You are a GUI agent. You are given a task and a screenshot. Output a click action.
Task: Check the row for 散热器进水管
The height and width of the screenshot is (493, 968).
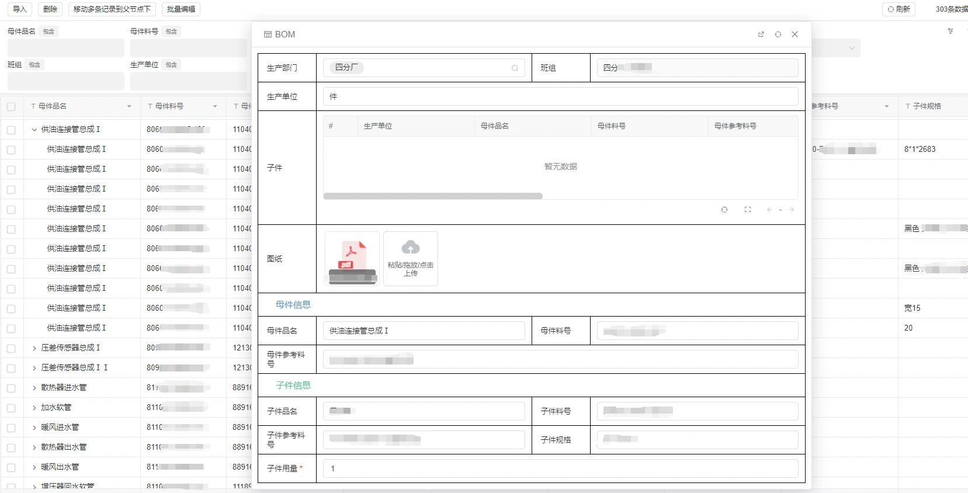pyautogui.click(x=11, y=388)
